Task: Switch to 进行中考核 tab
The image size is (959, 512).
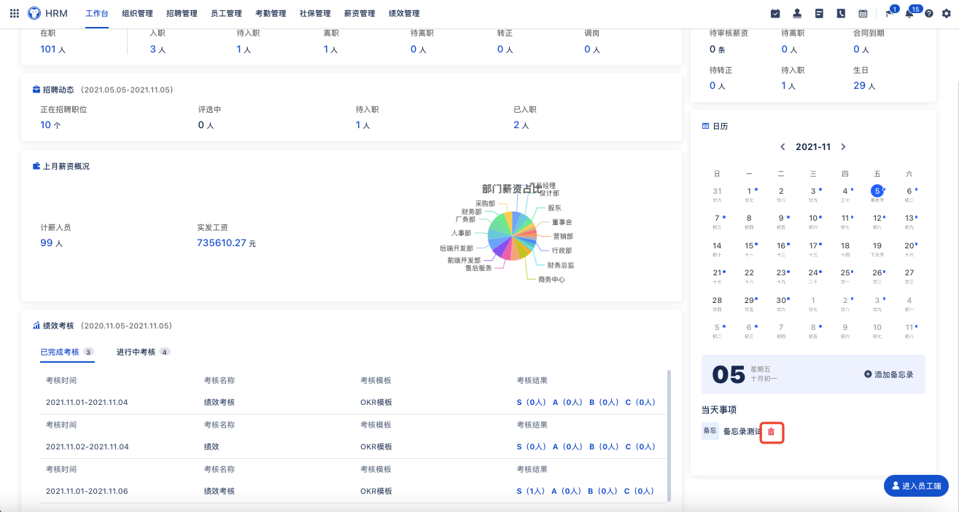Action: (144, 352)
